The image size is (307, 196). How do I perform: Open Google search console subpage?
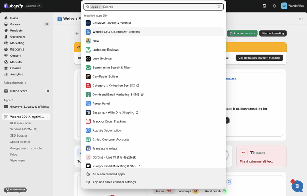coord(26,148)
